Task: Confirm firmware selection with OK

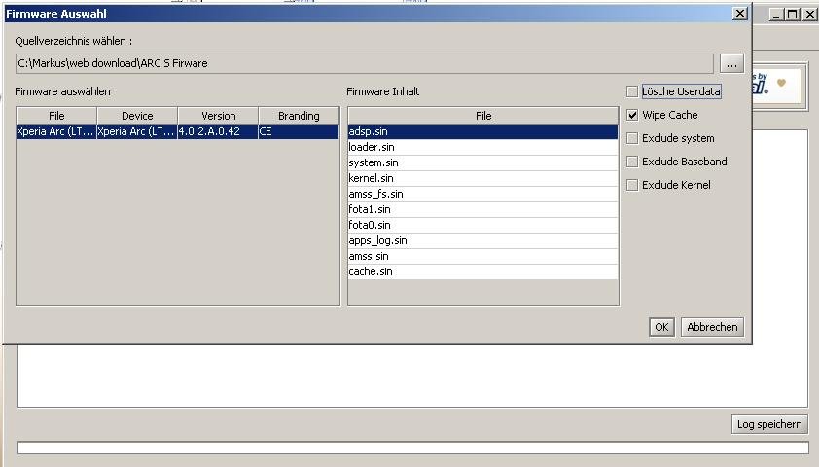Action: click(x=661, y=327)
